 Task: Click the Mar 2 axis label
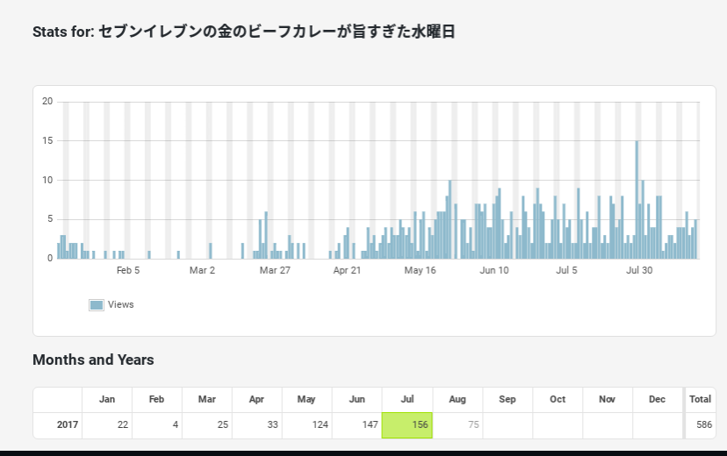[x=202, y=270]
